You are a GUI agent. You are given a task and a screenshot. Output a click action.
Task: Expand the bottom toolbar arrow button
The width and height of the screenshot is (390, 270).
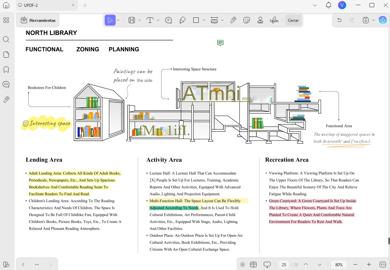tap(243, 265)
